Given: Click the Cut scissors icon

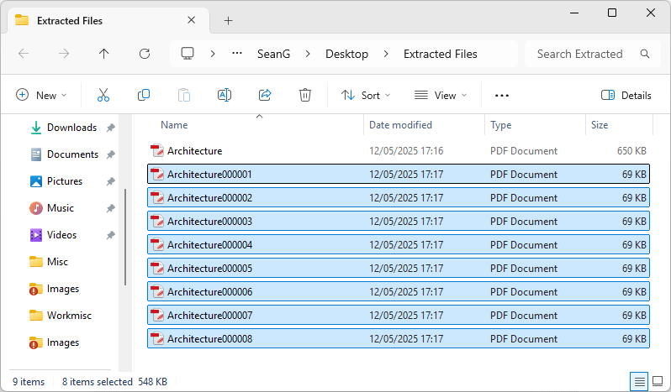Looking at the screenshot, I should pos(103,95).
